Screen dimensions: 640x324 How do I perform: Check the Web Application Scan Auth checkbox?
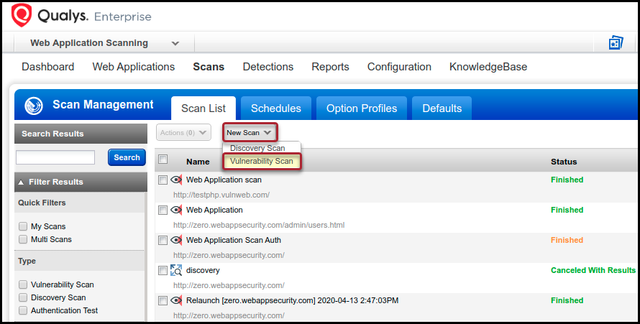coord(163,240)
